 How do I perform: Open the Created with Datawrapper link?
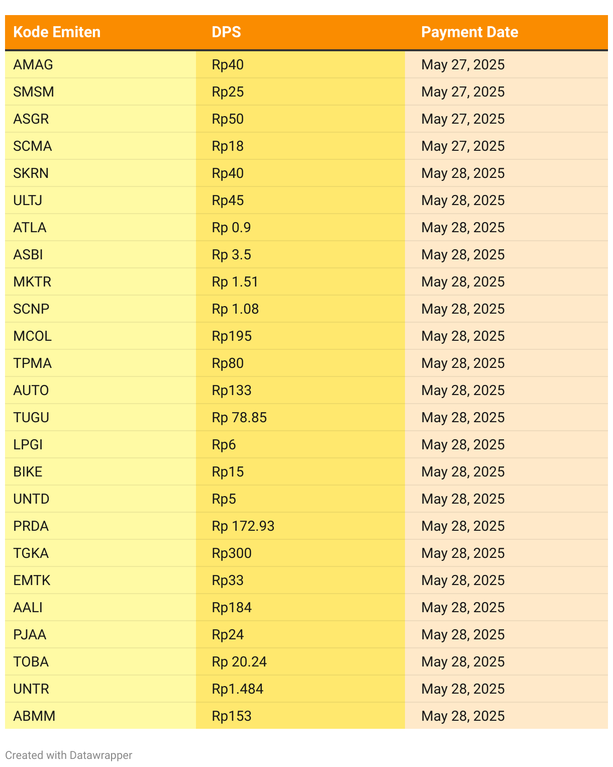69,755
